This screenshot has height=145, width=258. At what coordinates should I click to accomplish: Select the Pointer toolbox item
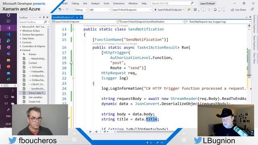32,54
